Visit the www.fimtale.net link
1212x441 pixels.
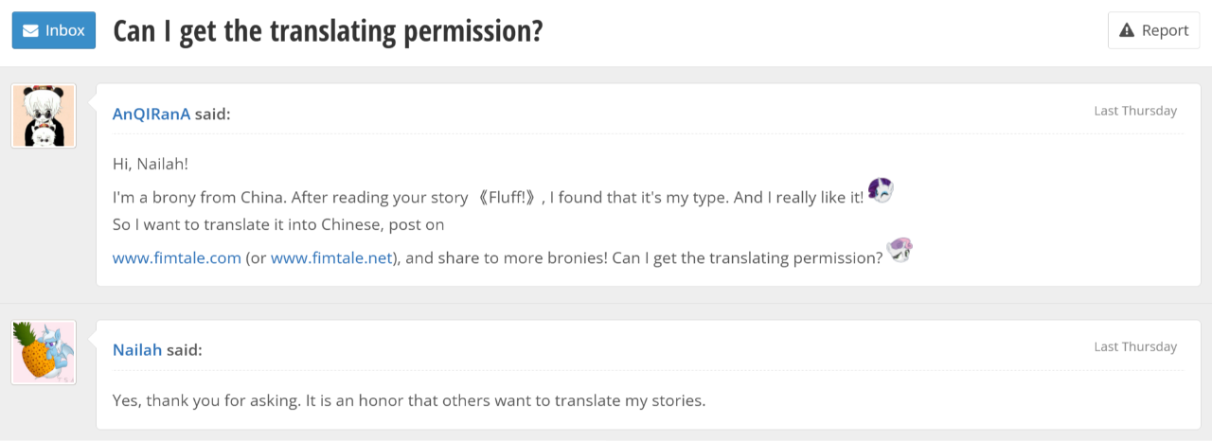point(331,257)
